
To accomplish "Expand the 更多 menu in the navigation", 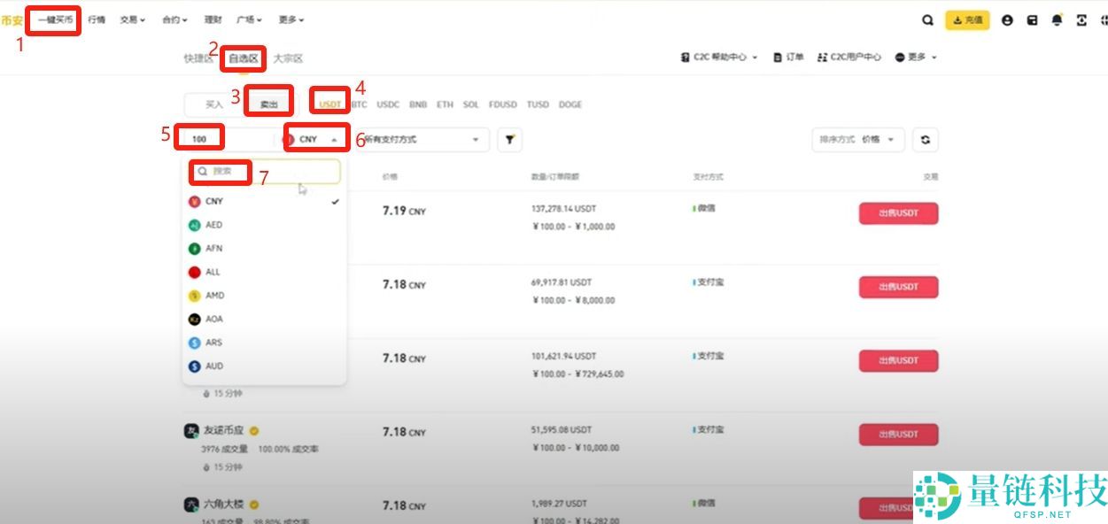I will [291, 19].
